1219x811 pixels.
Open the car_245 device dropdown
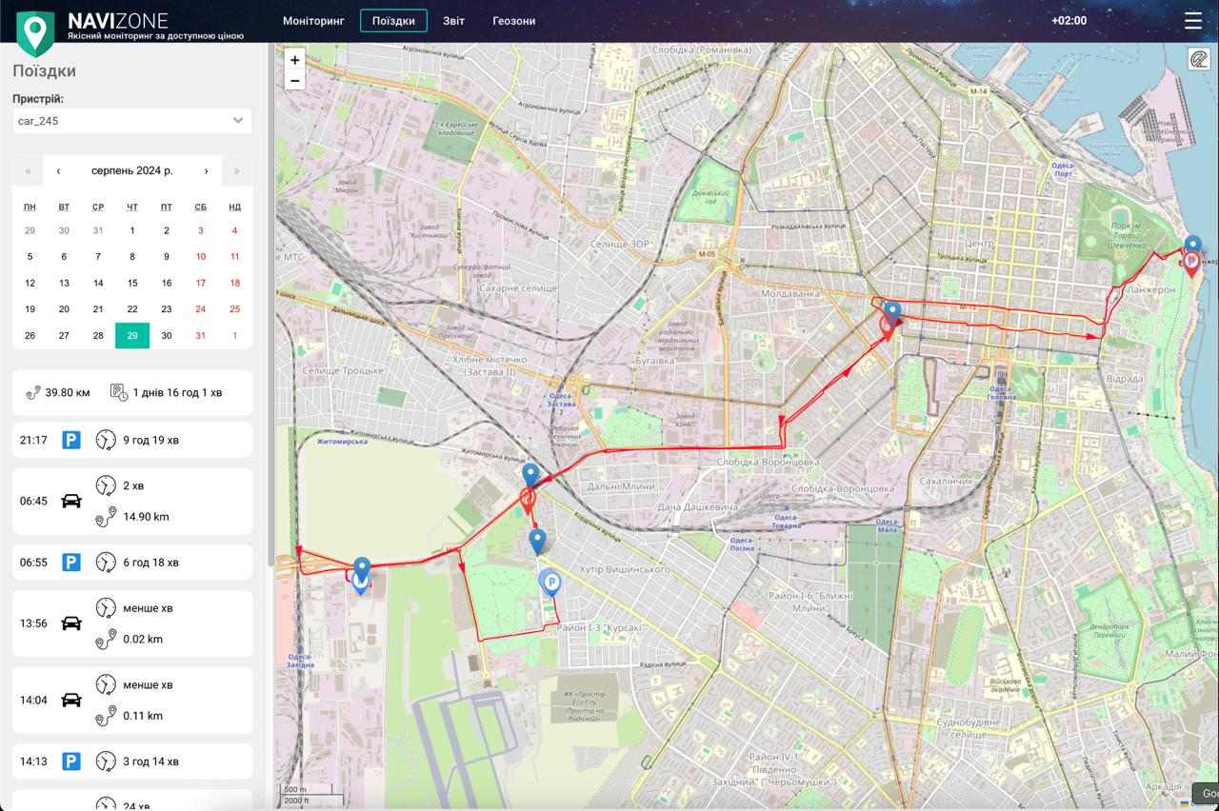(132, 121)
